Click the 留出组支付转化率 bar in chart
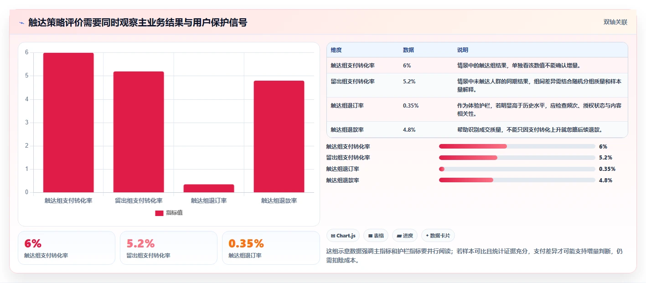Screen dimensions: 646x283 coord(139,132)
